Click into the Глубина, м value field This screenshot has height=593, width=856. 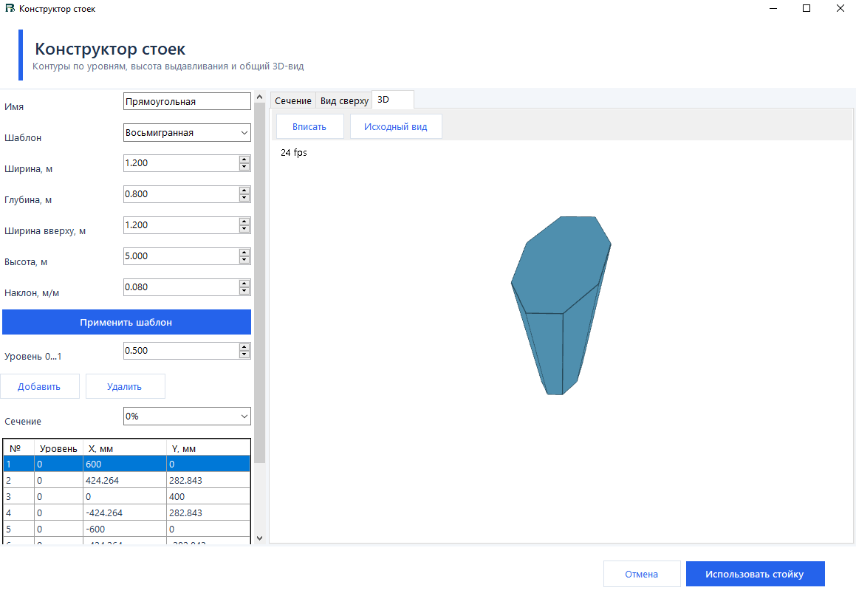(181, 194)
